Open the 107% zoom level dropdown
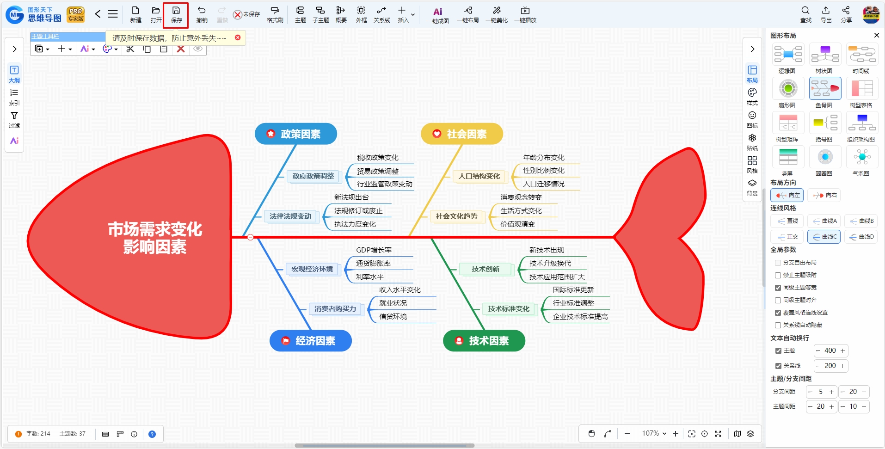 pos(654,434)
